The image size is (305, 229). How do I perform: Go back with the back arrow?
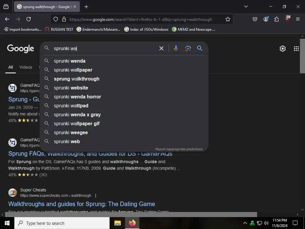[x=7, y=19]
